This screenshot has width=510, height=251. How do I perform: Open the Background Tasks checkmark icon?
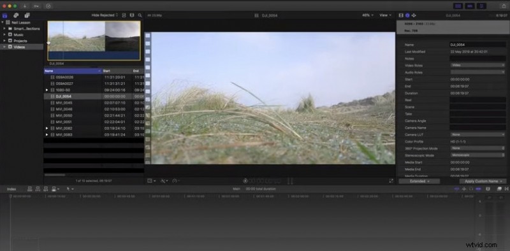coord(48,6)
